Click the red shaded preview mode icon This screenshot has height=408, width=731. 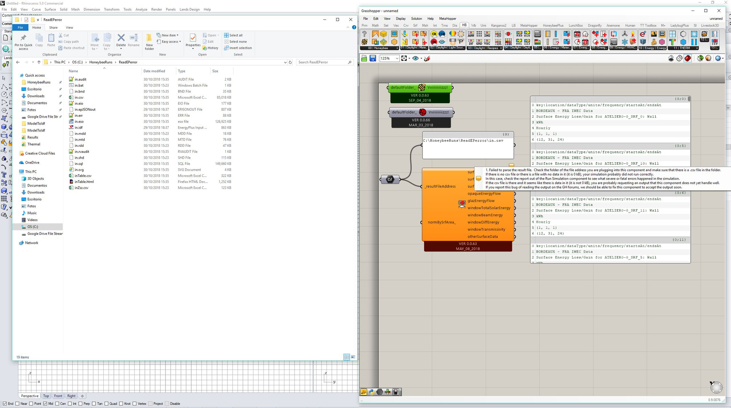(688, 58)
